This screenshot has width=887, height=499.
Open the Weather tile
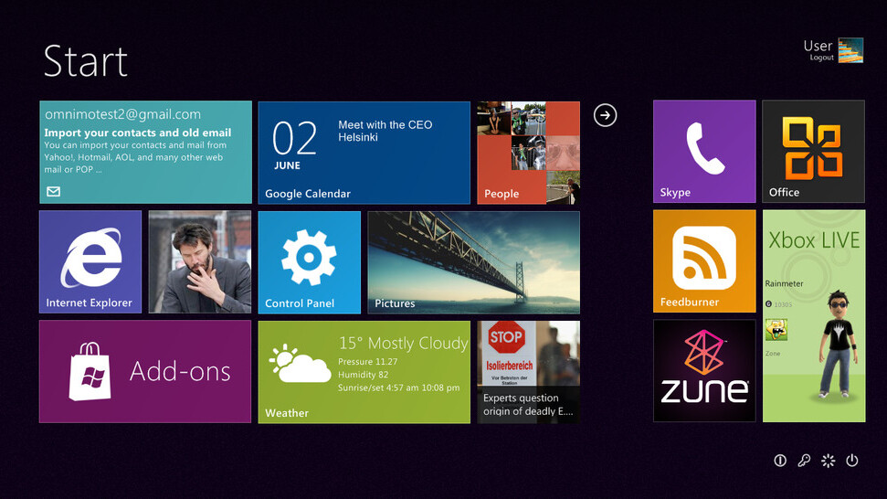364,372
